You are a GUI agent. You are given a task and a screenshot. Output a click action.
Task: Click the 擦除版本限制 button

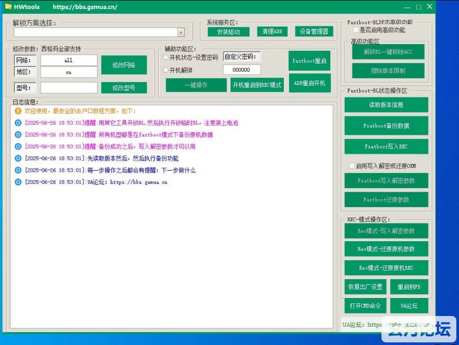coord(388,71)
